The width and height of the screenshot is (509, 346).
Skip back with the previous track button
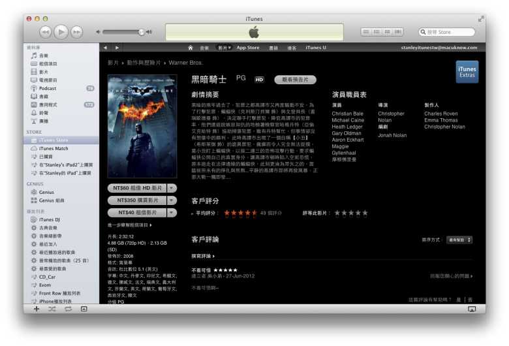pyautogui.click(x=46, y=32)
